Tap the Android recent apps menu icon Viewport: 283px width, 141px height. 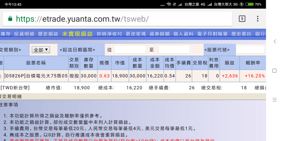pos(274,99)
